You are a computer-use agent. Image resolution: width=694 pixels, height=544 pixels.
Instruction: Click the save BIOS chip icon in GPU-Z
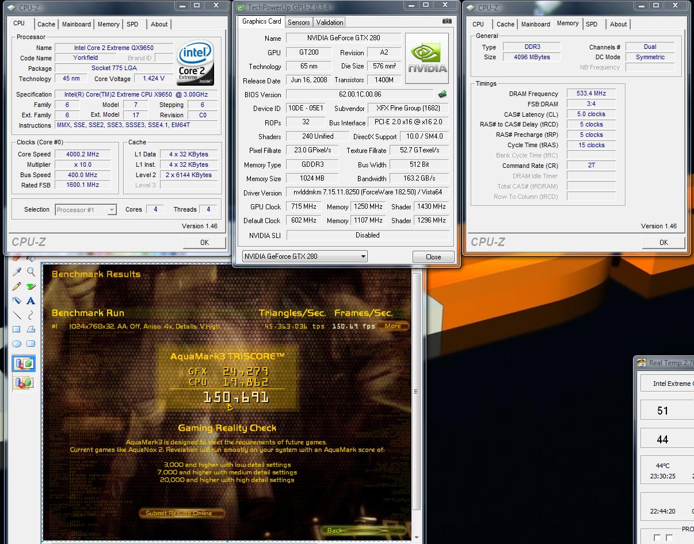[442, 94]
